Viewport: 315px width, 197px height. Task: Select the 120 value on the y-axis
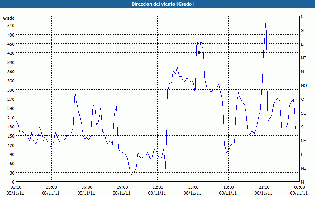click(x=11, y=145)
